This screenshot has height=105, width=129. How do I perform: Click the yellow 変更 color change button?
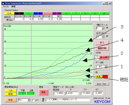pos(99,76)
